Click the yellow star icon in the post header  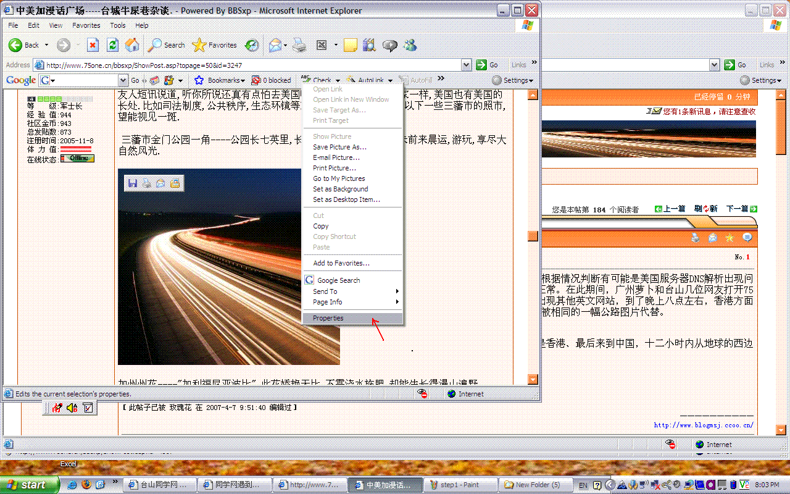point(730,238)
